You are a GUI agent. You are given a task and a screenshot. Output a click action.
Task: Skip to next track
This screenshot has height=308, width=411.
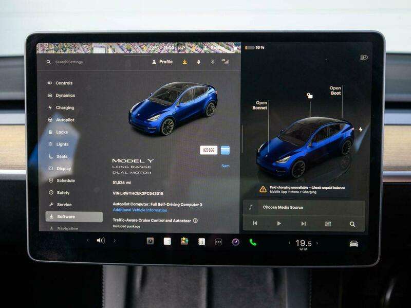click(x=303, y=224)
